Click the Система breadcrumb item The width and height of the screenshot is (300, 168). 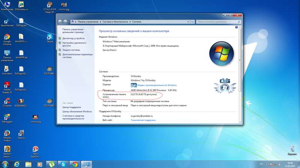136,22
